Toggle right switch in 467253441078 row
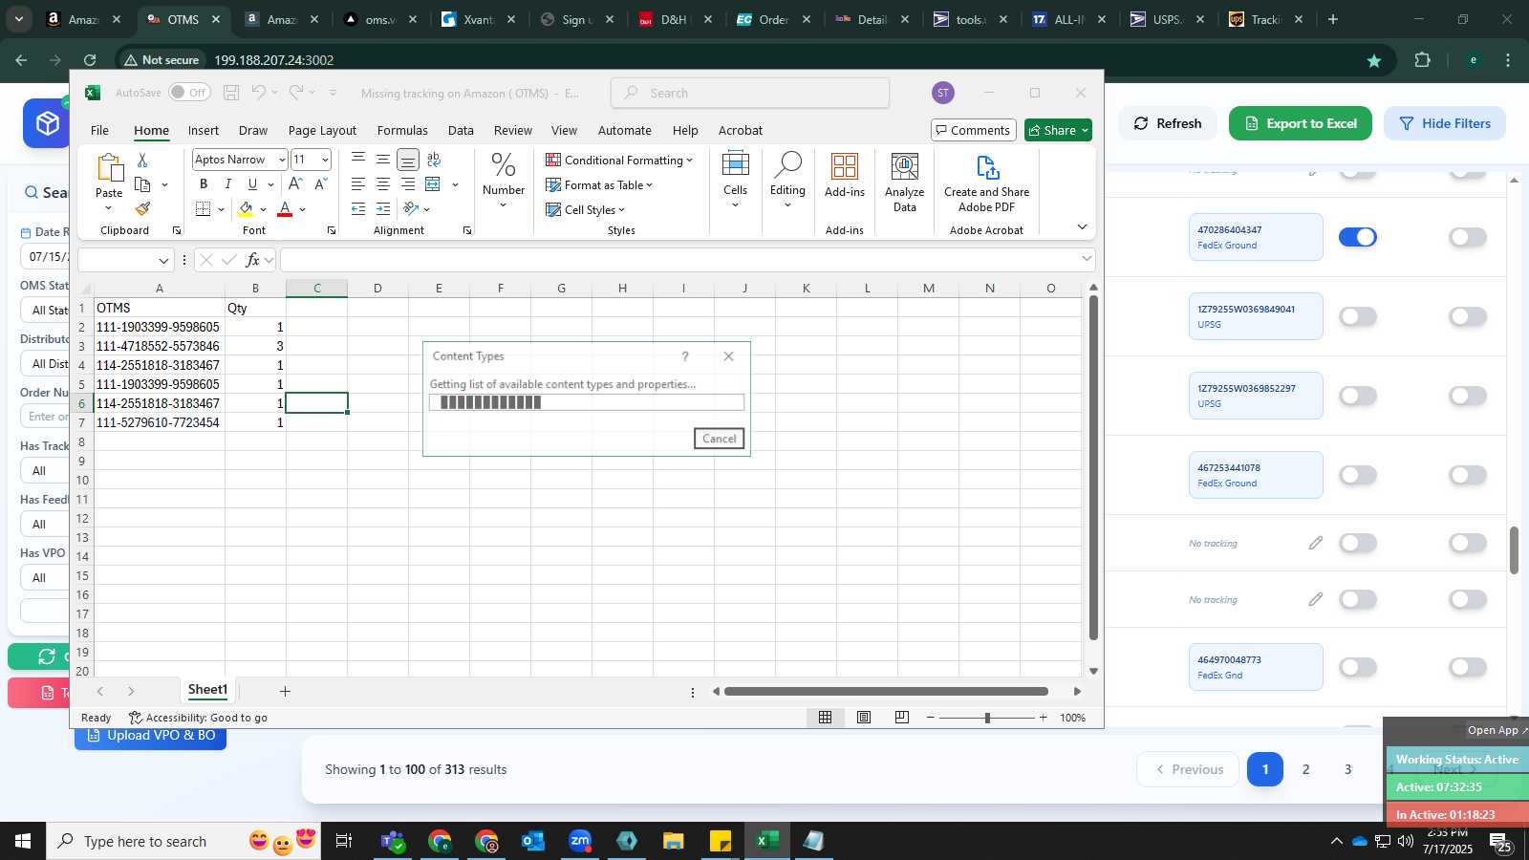 [x=1468, y=475]
